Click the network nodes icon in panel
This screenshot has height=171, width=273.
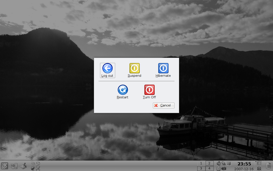click(x=38, y=168)
